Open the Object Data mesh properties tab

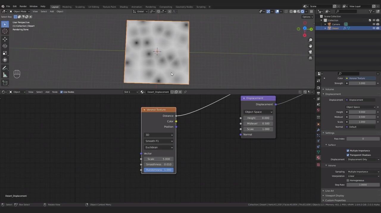coord(318,152)
